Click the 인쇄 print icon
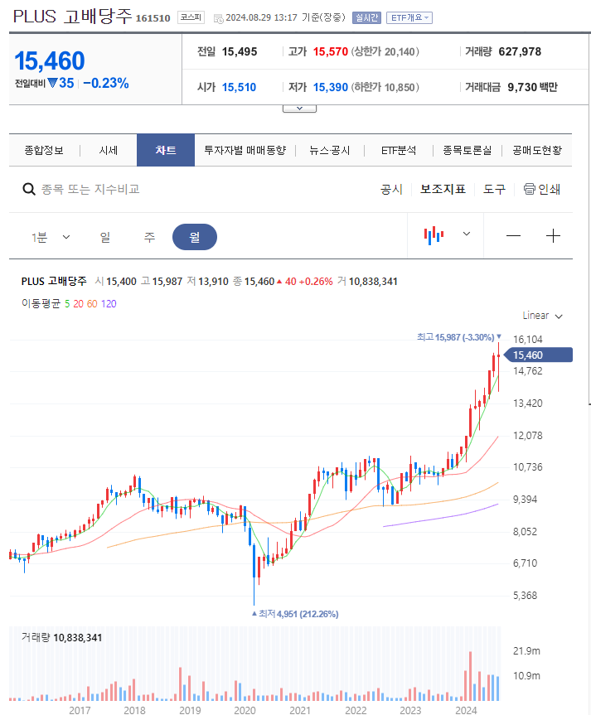Image resolution: width=591 pixels, height=715 pixels. pyautogui.click(x=528, y=189)
